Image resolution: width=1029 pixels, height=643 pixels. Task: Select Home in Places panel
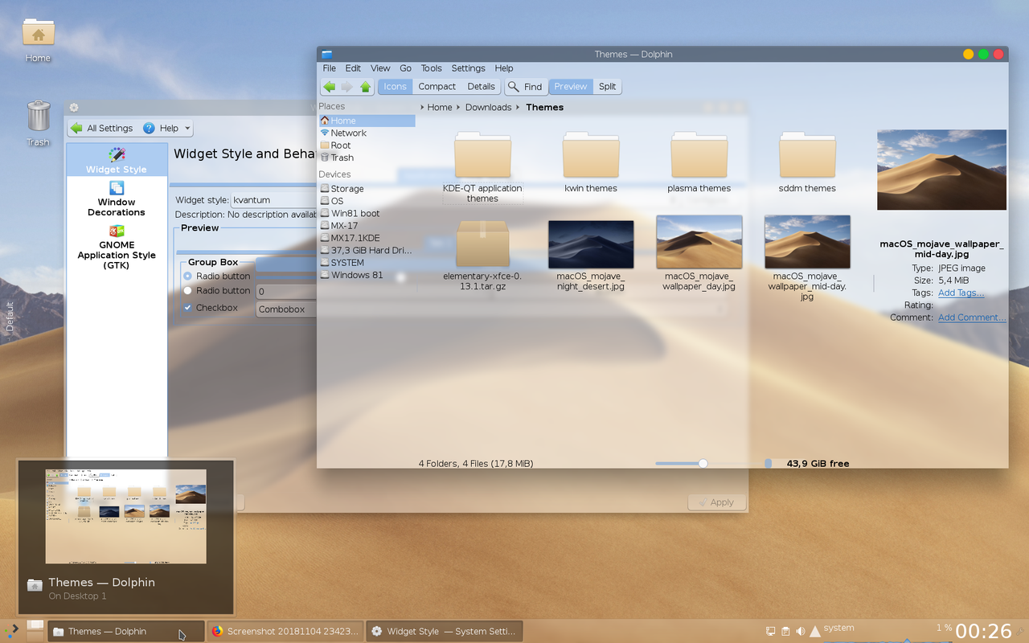point(367,121)
